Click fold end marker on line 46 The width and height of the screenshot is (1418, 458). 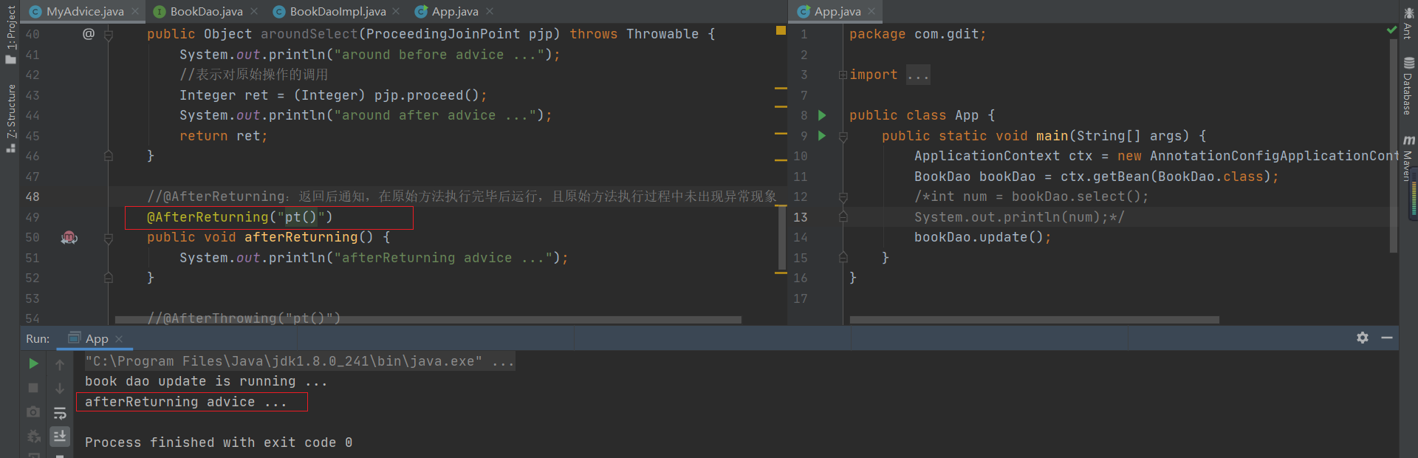pyautogui.click(x=109, y=156)
